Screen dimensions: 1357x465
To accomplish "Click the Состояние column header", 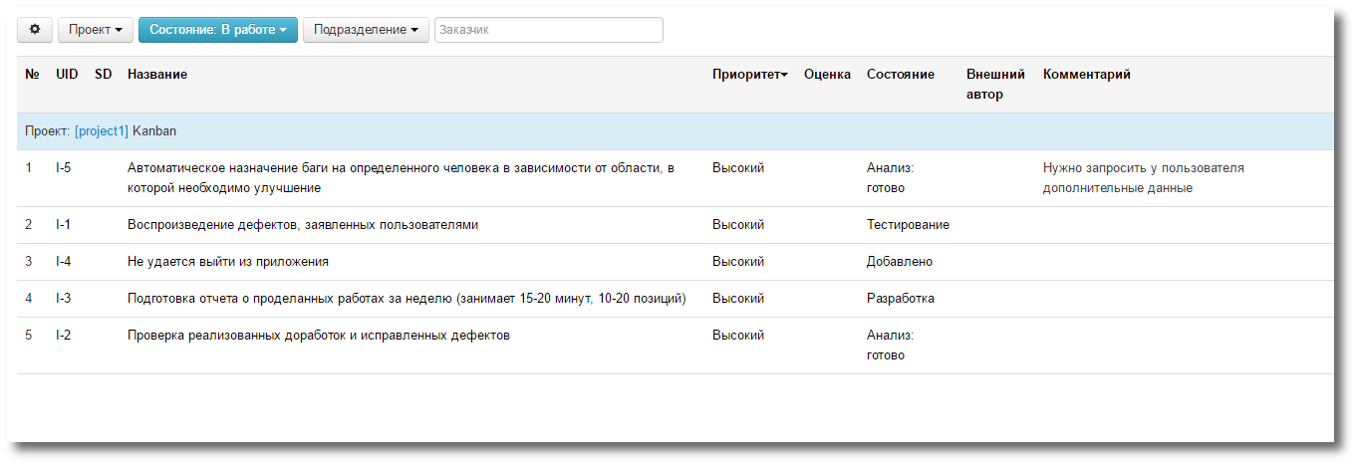I will [901, 75].
